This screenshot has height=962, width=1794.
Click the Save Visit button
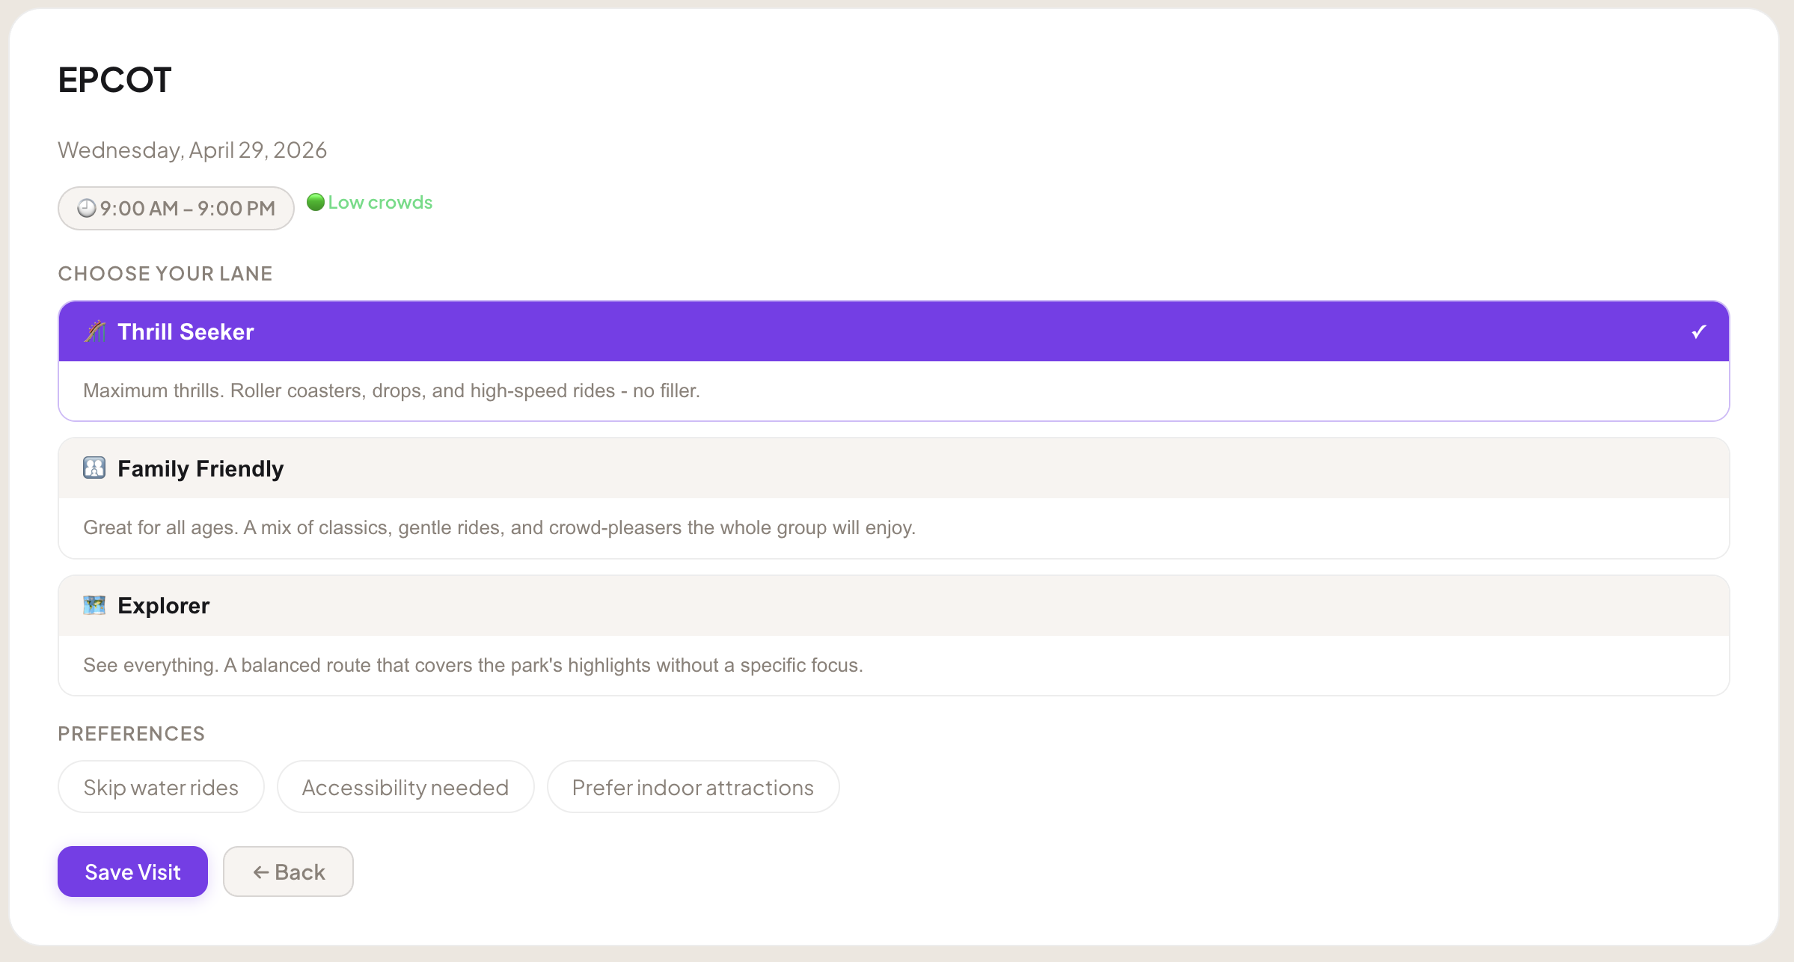(132, 871)
